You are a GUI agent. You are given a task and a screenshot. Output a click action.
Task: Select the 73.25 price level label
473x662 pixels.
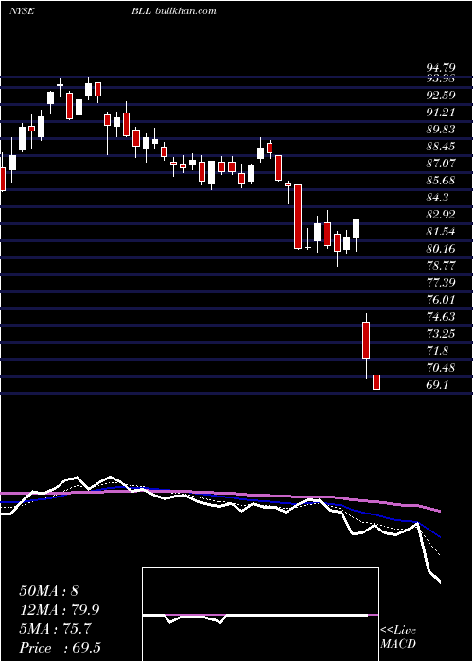[440, 334]
